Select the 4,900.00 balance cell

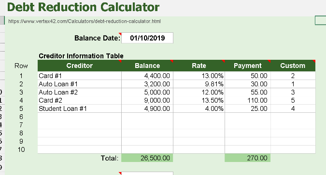147,108
